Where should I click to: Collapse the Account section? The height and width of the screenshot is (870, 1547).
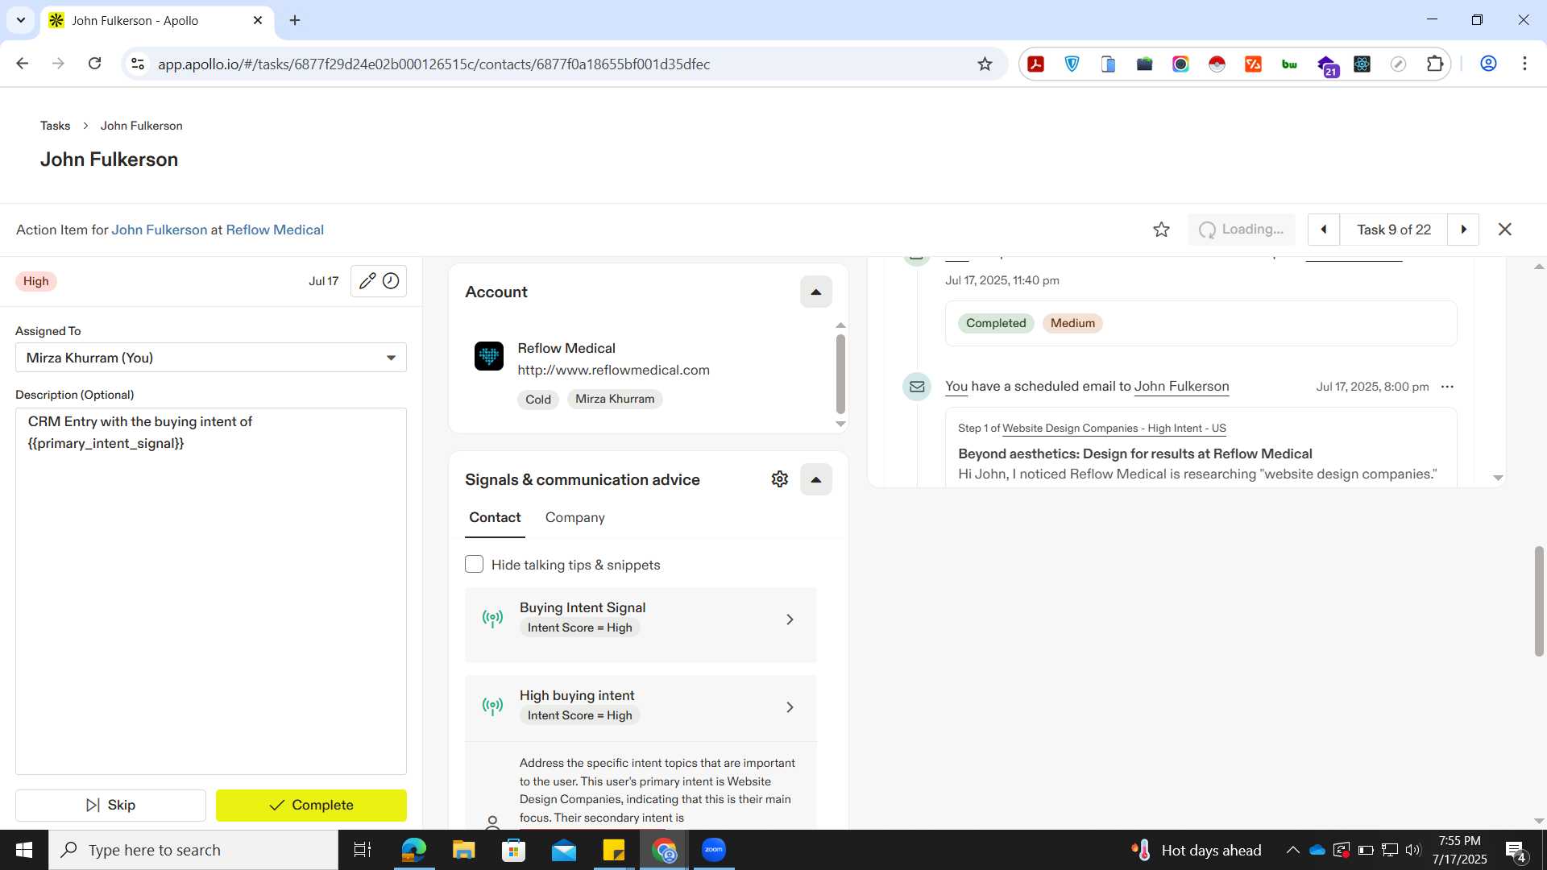point(815,292)
